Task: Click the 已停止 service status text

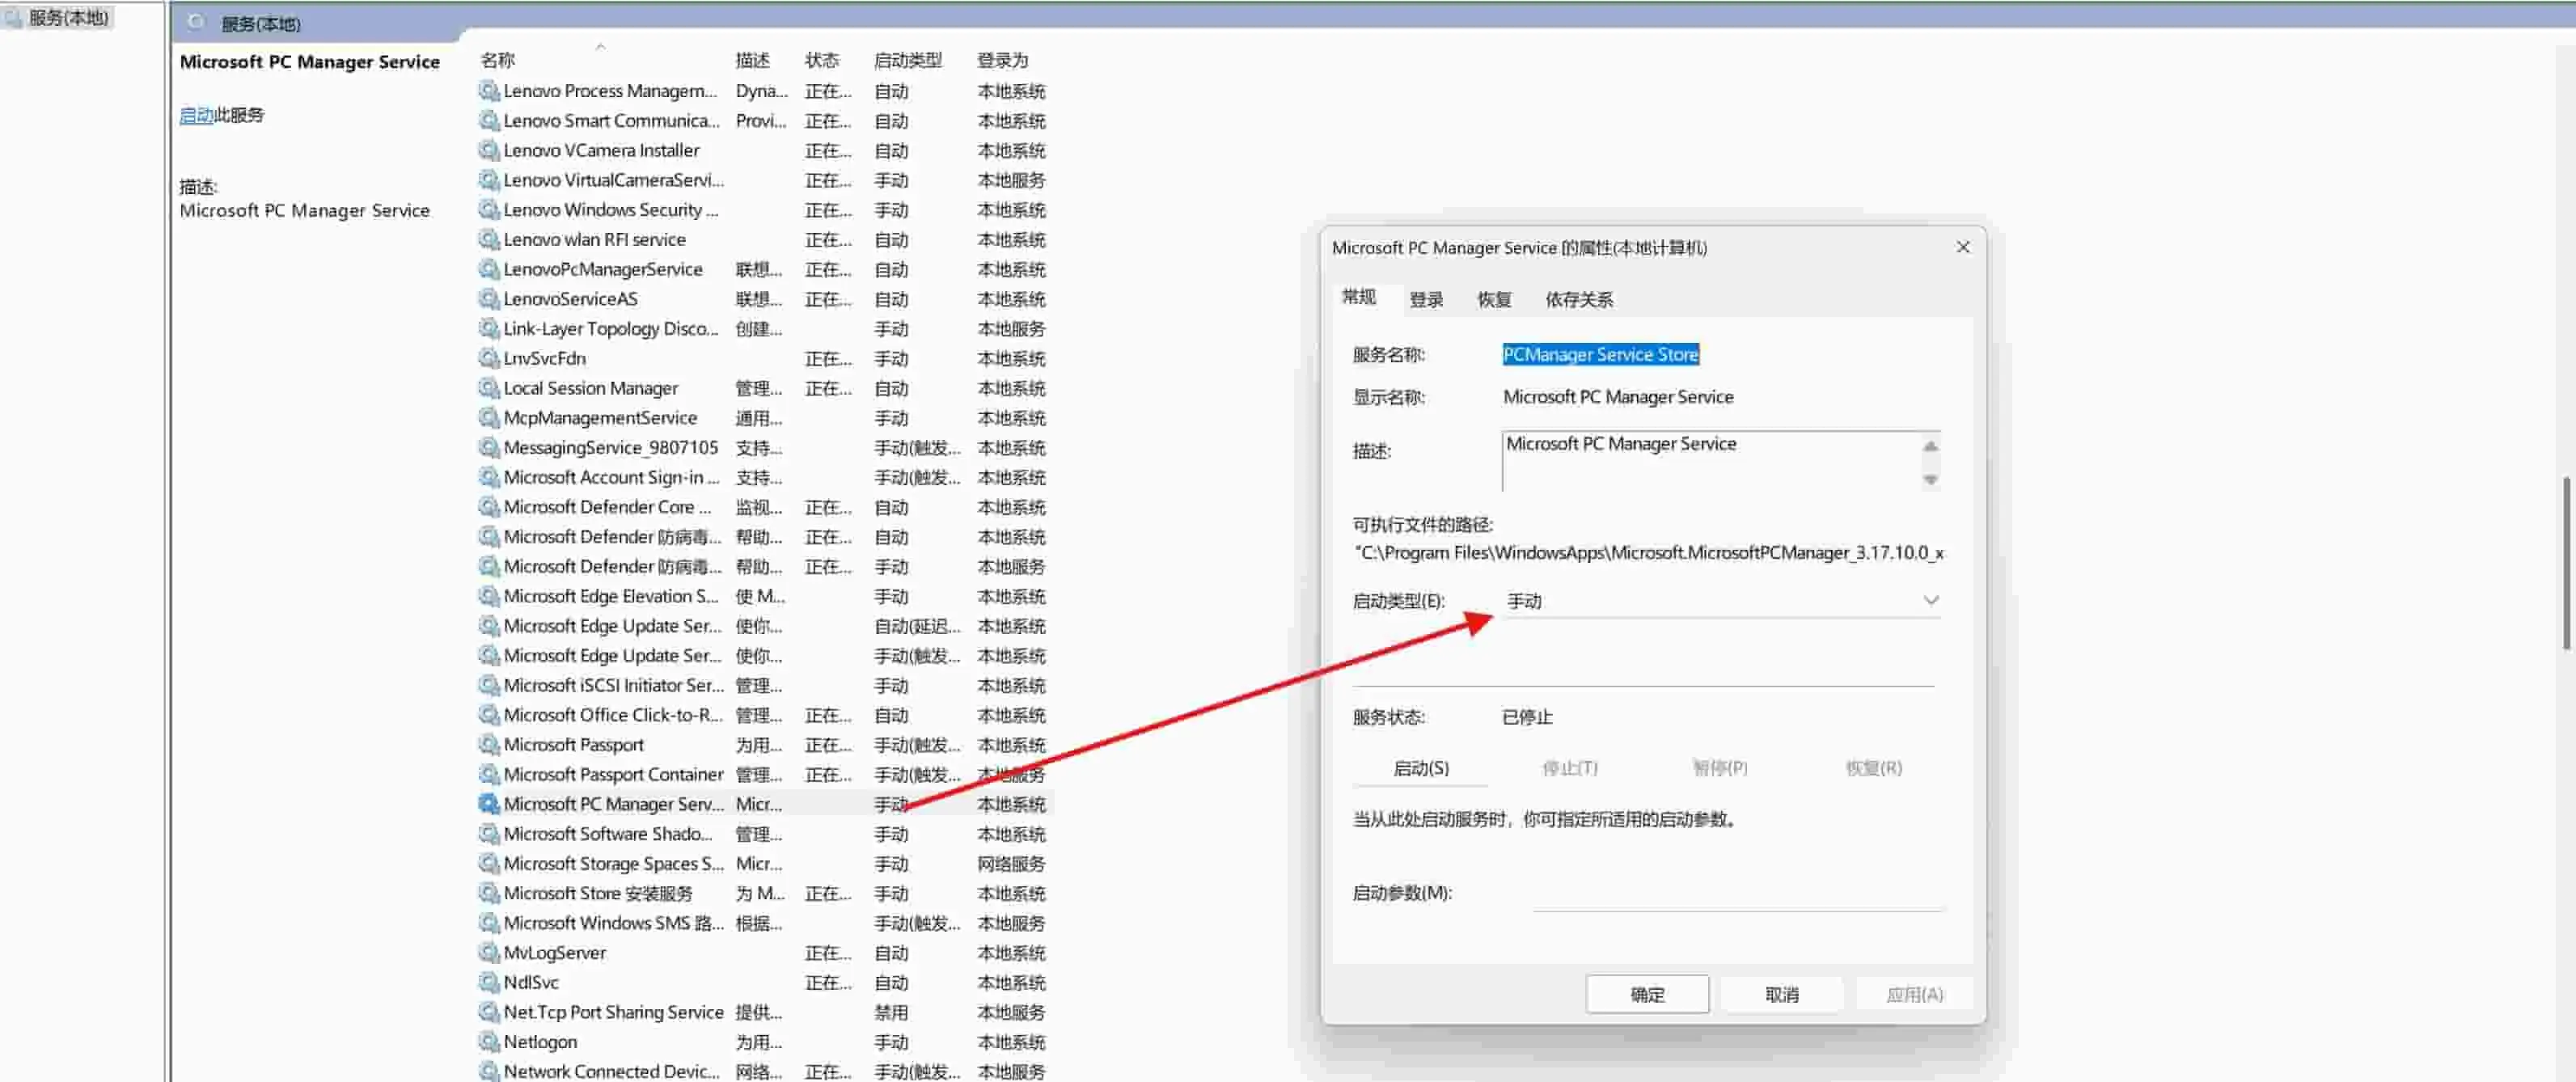Action: [1527, 717]
